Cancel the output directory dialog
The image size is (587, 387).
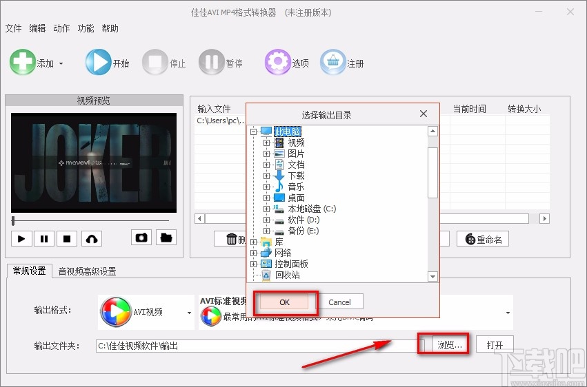[x=339, y=302]
